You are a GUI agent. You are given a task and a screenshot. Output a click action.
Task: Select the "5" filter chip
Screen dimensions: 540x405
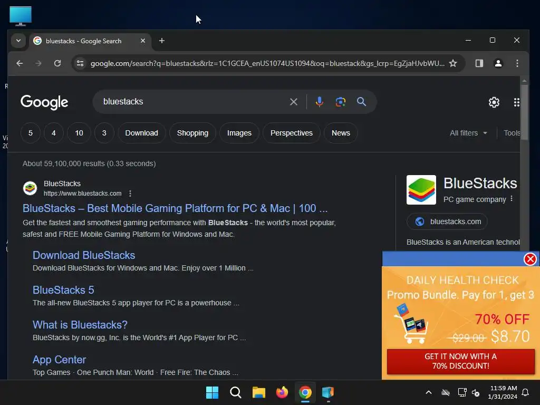[x=30, y=133]
